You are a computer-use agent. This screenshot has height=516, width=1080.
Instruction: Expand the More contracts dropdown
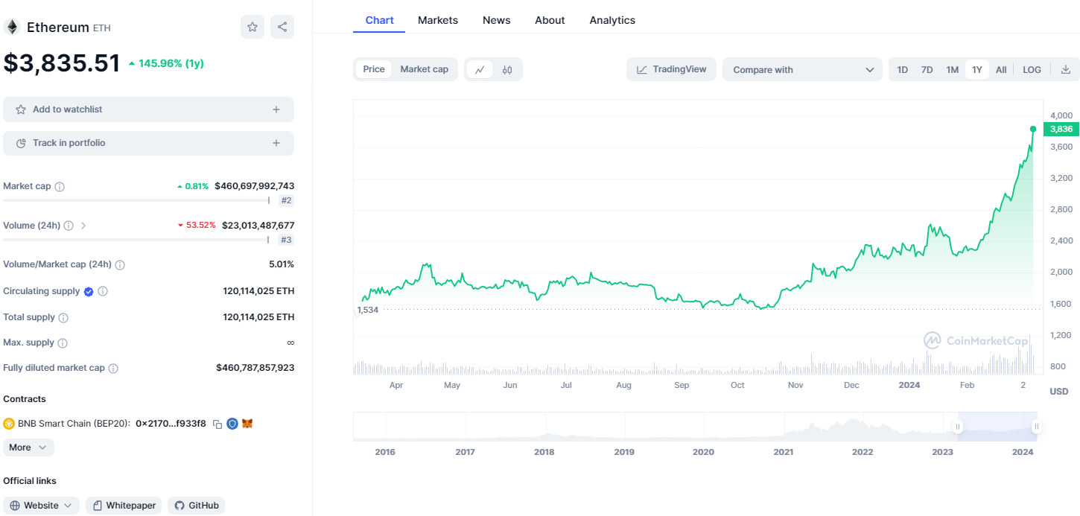28,447
